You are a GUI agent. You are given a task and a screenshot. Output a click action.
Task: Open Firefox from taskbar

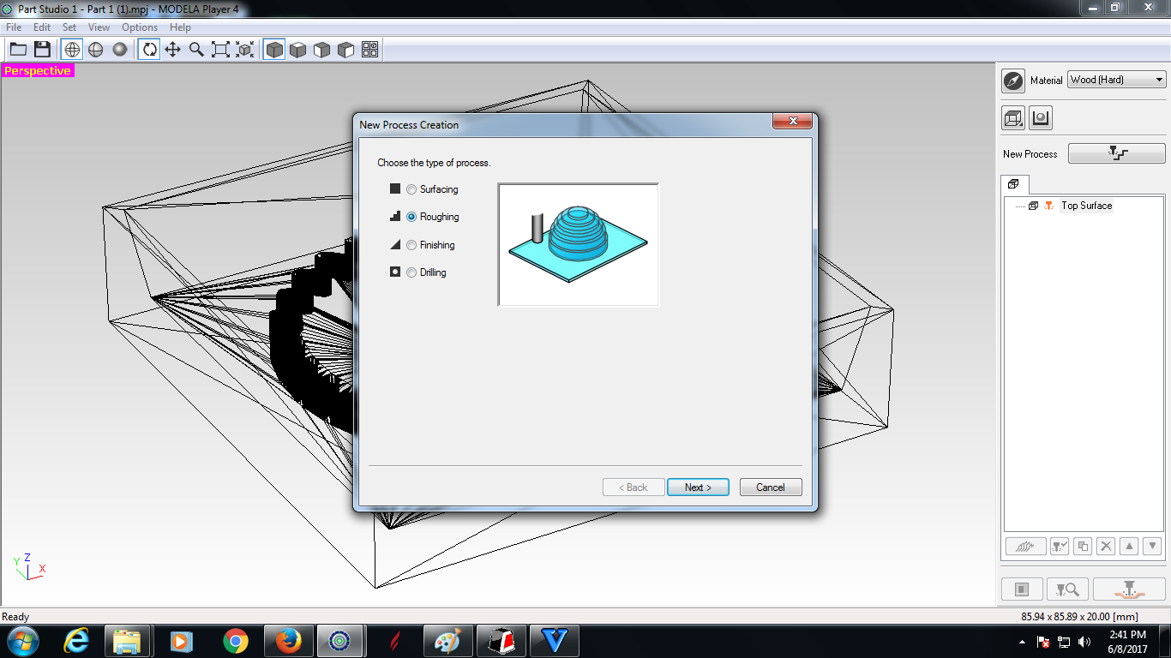(288, 641)
